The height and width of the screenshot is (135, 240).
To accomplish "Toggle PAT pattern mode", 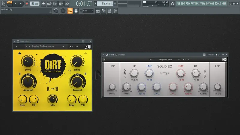I will [x=10, y=2].
